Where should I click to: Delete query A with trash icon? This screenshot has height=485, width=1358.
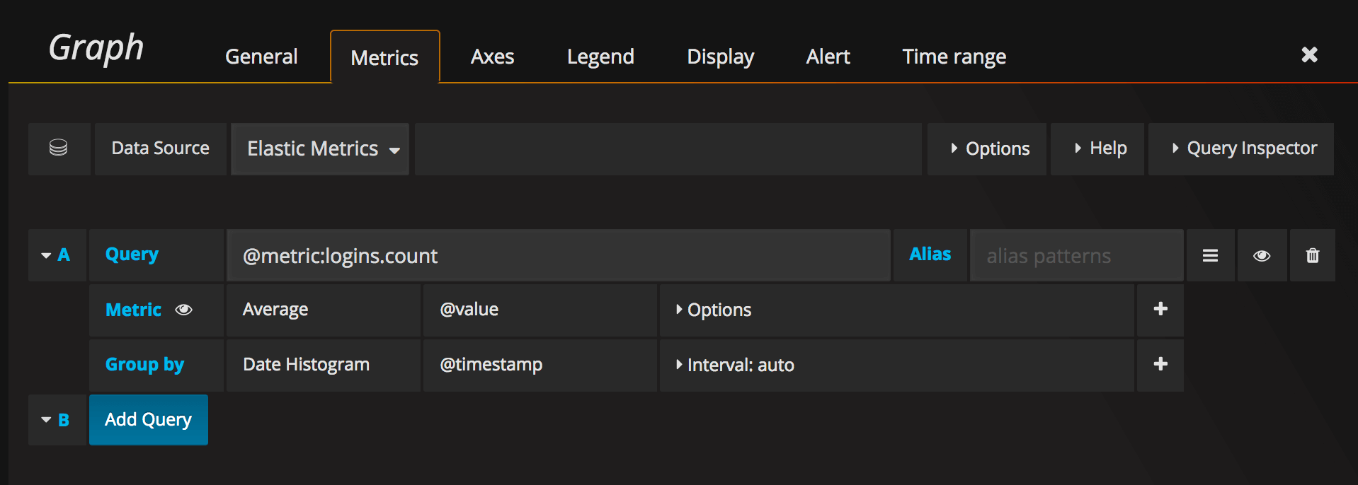(1312, 255)
